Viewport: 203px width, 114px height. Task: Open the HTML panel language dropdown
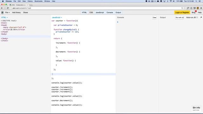4,17
